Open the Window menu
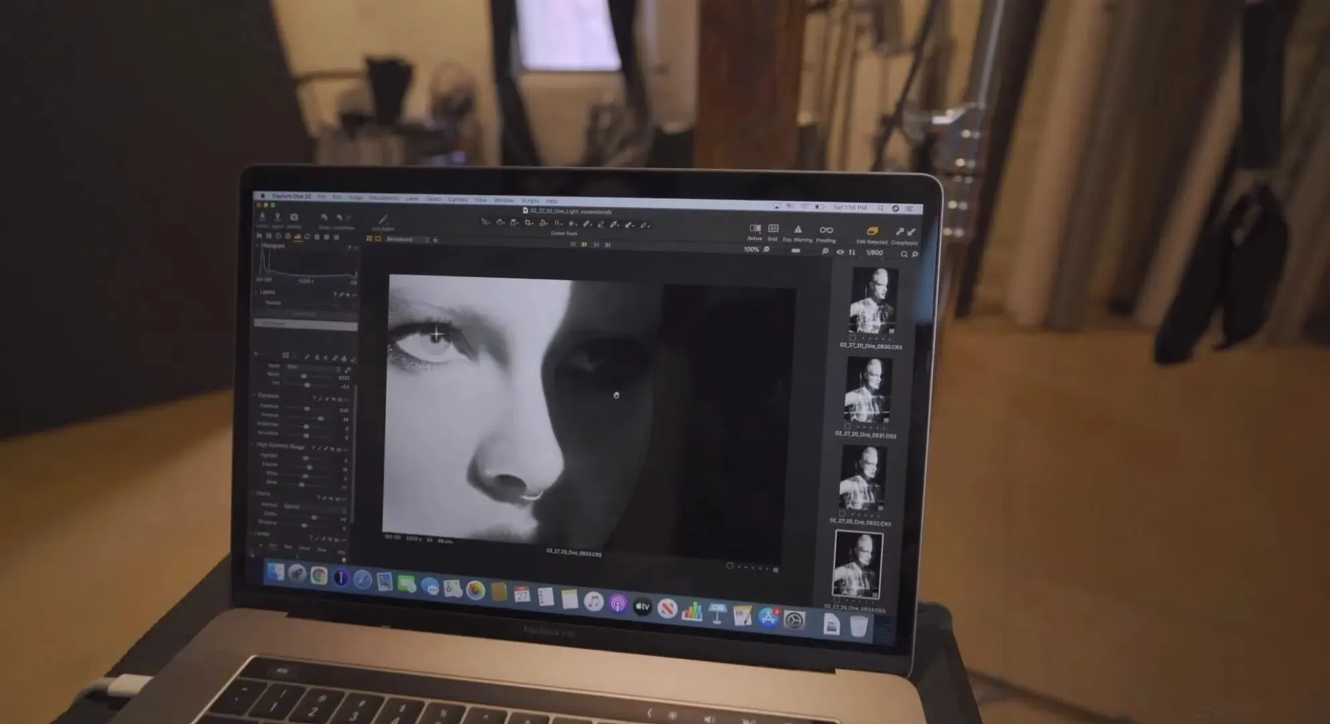Screen dimensions: 1330x724 click(503, 200)
